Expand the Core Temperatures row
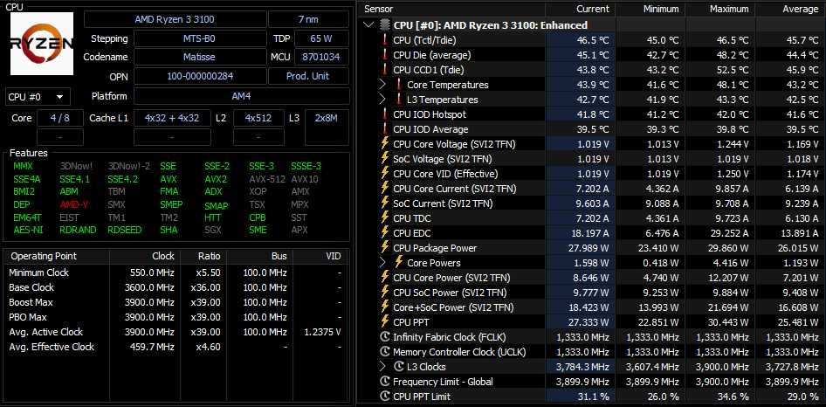Viewport: 826px width, 407px height. pos(383,85)
